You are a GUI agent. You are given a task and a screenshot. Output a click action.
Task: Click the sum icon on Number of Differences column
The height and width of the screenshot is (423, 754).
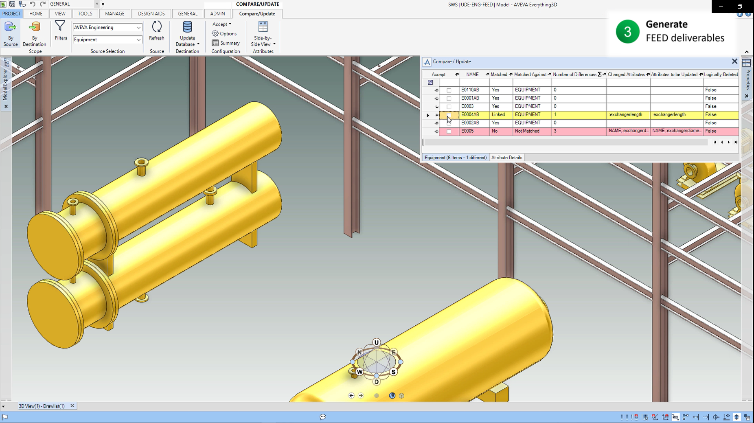(599, 75)
